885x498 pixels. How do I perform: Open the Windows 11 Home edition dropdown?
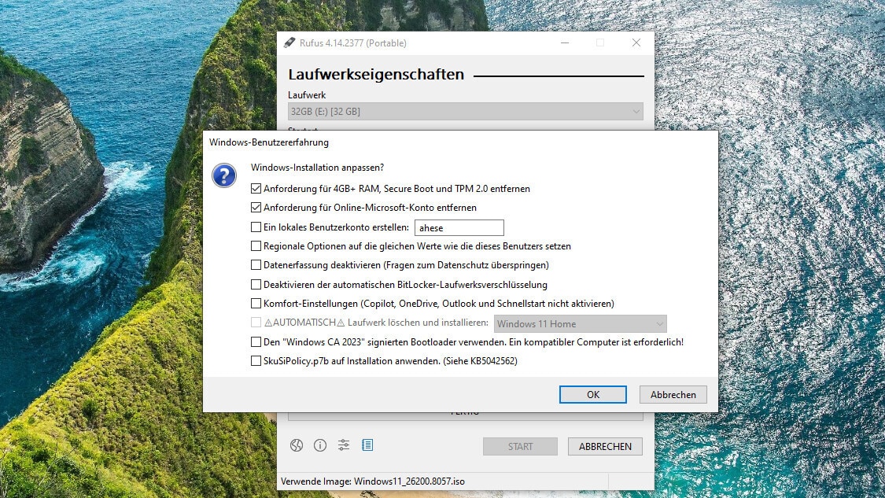click(x=581, y=323)
